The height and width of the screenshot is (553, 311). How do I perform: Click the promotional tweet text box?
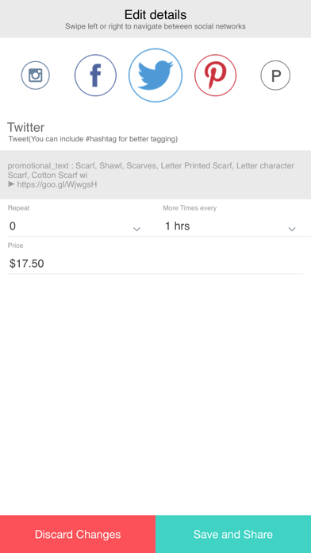155,175
